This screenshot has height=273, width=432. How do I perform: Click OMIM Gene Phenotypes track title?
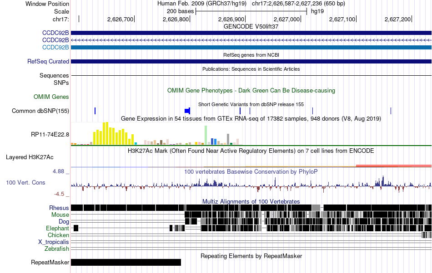[x=251, y=90]
